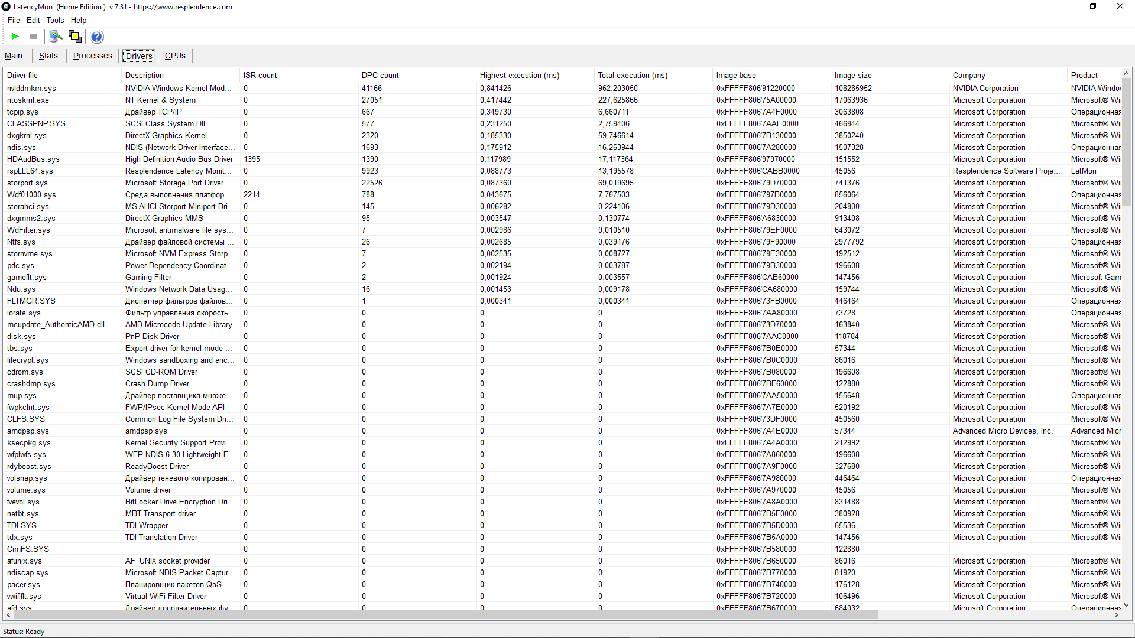Viewport: 1135px width, 638px height.
Task: Click the dxgkrnl.sys DirectX Graphics Kernel description
Action: click(166, 135)
